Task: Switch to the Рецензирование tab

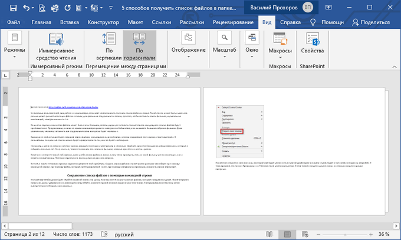Action: 234,22
